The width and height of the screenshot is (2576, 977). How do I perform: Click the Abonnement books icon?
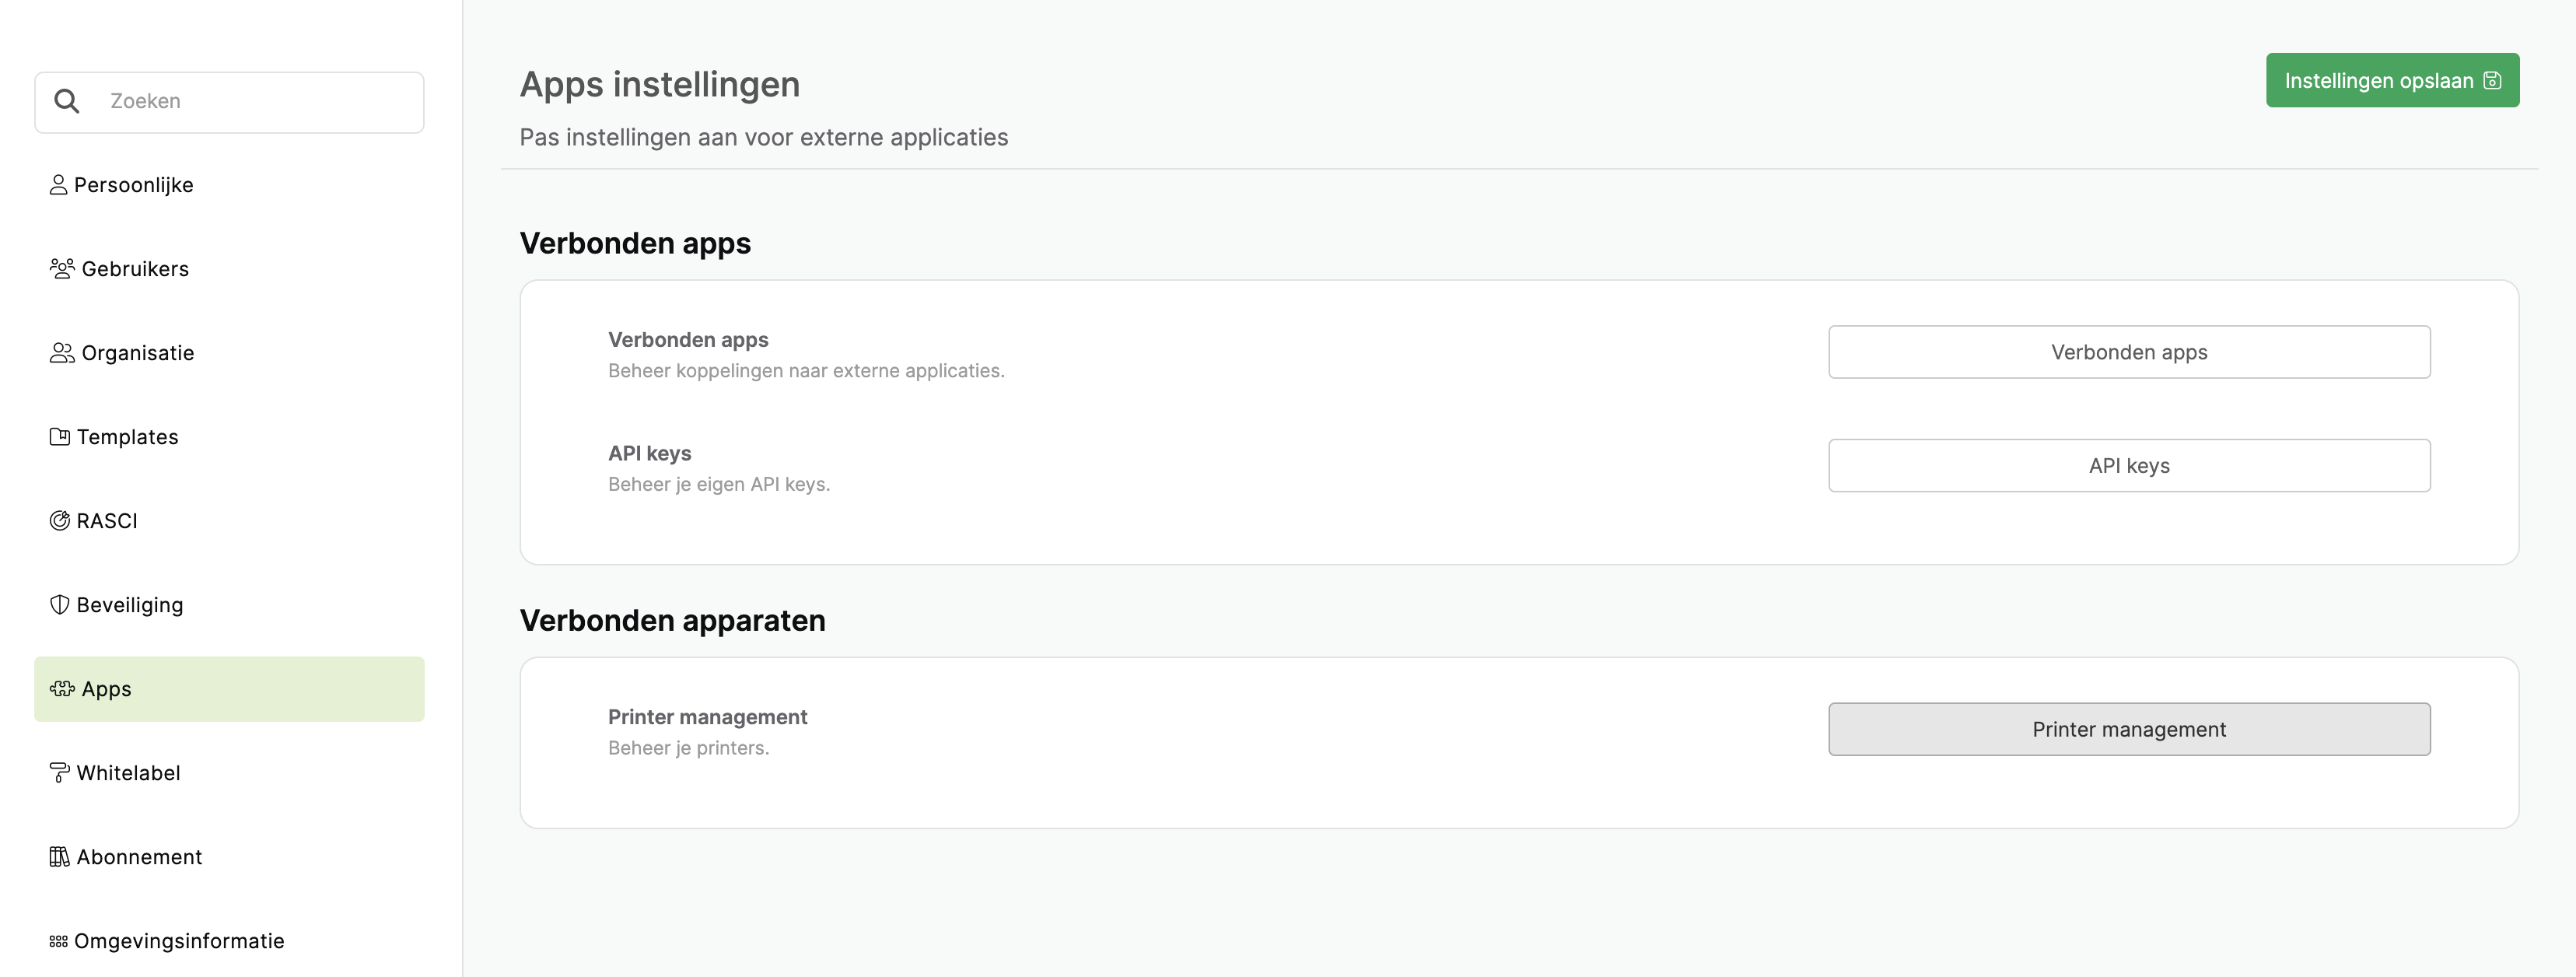point(60,857)
